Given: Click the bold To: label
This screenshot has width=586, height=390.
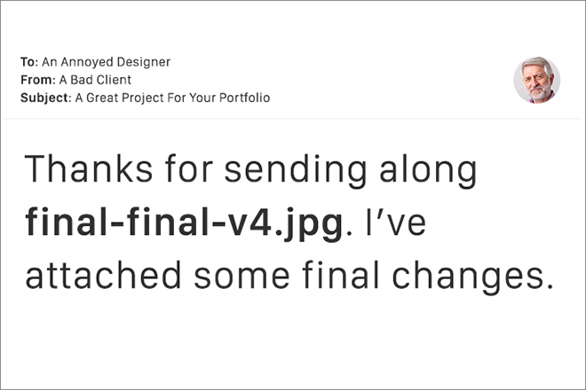Looking at the screenshot, I should pos(29,62).
